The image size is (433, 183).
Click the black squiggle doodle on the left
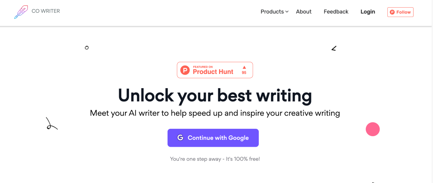pos(51,124)
